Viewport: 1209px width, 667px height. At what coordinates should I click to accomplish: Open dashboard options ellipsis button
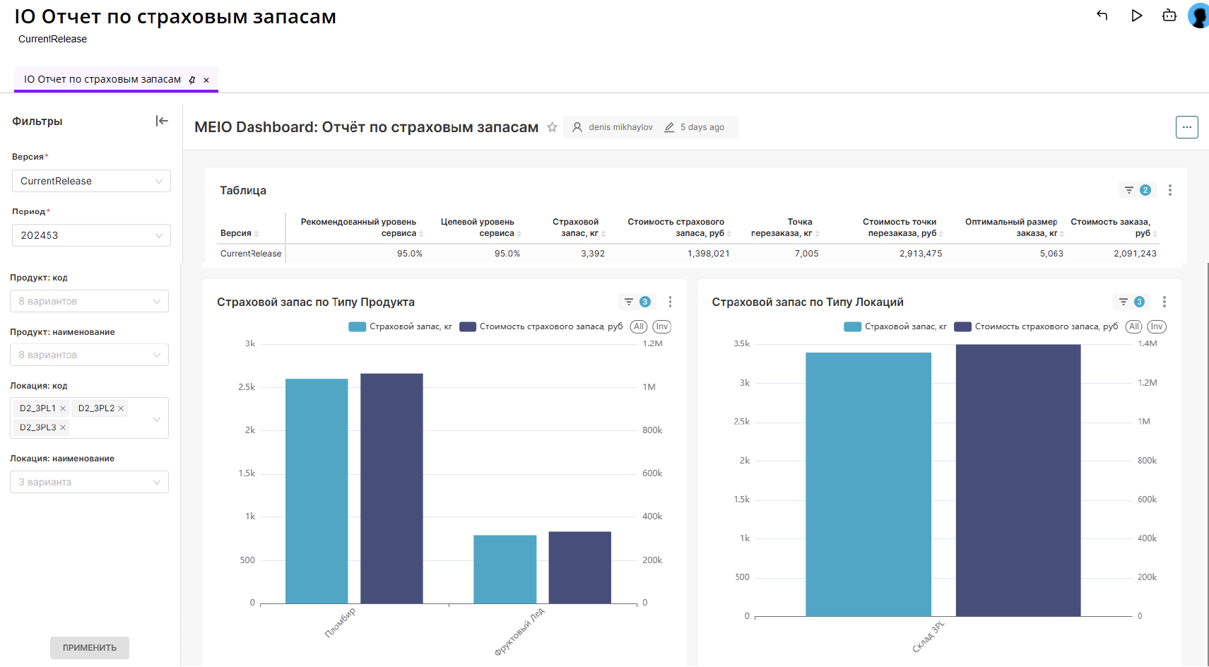coord(1186,127)
